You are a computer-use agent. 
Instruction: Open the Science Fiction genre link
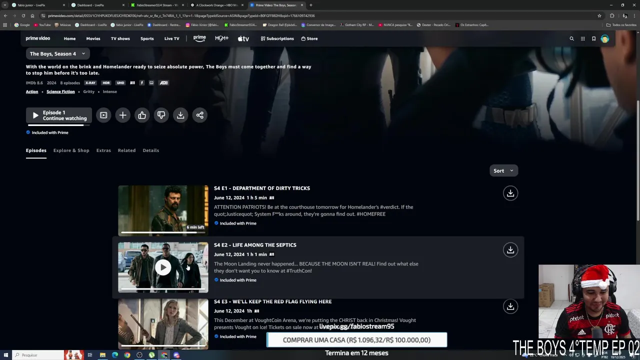(60, 91)
